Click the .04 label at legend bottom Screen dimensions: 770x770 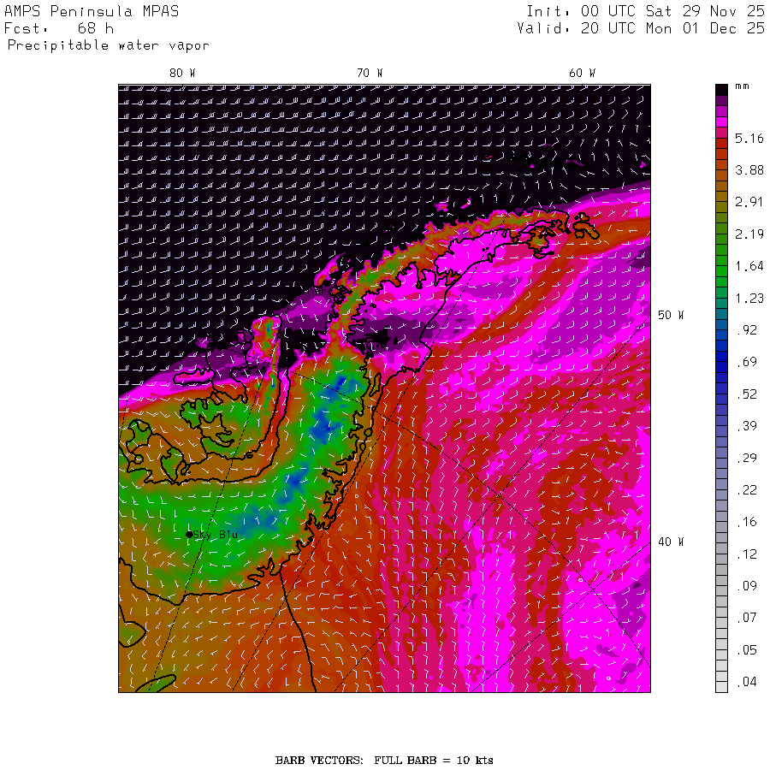748,682
